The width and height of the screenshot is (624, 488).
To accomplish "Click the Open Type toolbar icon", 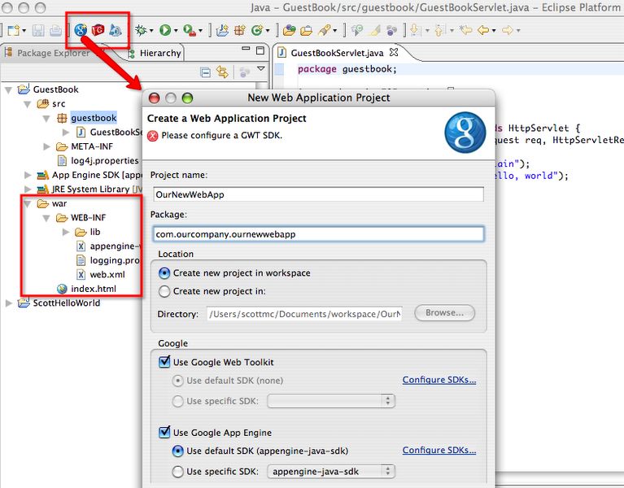I will (290, 30).
